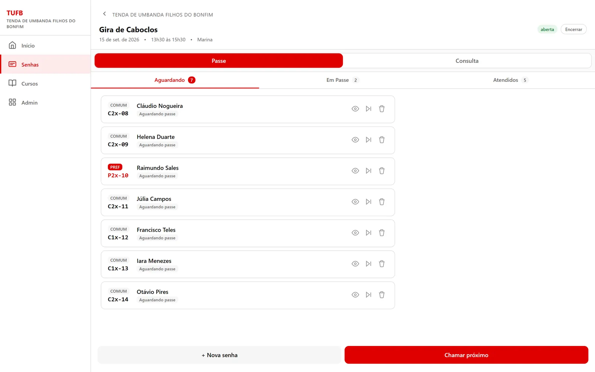595x372 pixels.
Task: Delete Iara Menezes ticket C1x-13
Action: pyautogui.click(x=382, y=264)
